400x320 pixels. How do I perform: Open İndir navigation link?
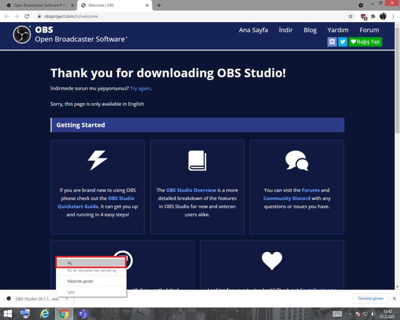286,30
